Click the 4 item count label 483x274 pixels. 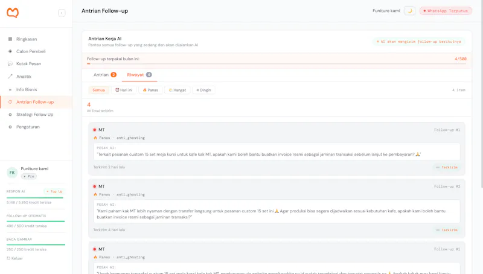coord(459,90)
